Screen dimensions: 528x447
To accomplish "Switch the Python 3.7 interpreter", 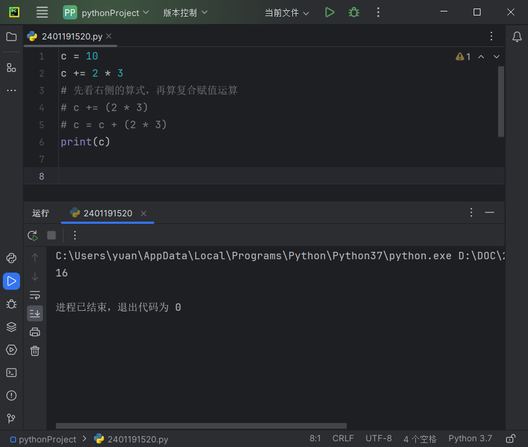I will point(470,438).
